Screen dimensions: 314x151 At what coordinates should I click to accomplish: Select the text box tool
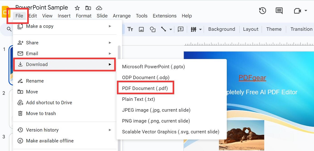pyautogui.click(x=130, y=29)
